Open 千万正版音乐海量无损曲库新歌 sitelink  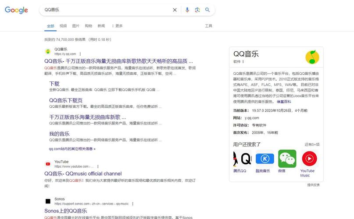point(87,117)
